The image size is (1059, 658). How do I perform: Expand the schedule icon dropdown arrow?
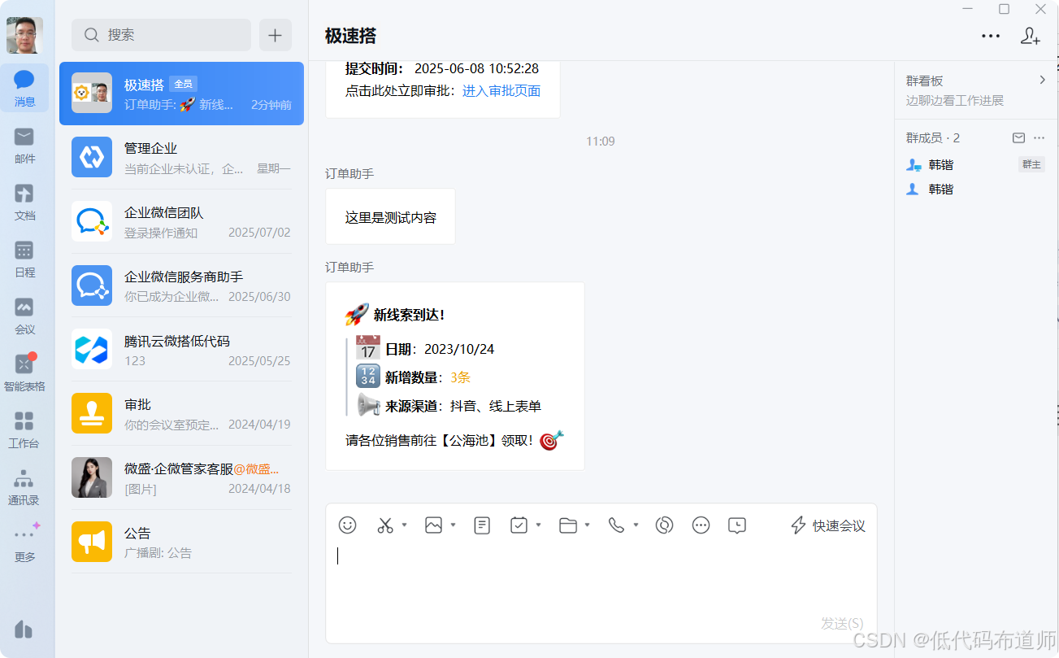point(538,525)
